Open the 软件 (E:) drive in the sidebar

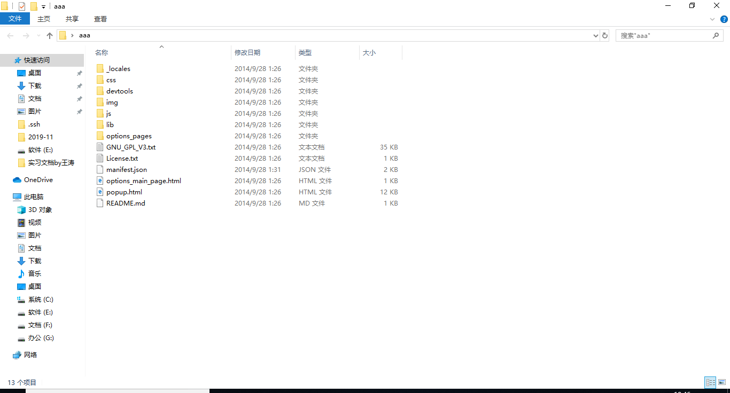(39, 312)
